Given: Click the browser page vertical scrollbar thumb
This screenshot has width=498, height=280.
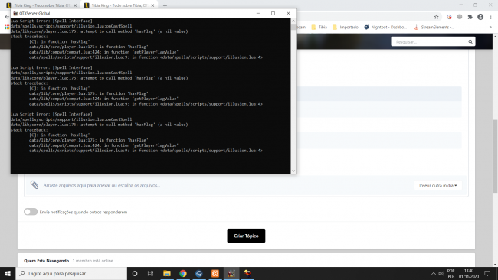Looking at the screenshot, I should [495, 155].
